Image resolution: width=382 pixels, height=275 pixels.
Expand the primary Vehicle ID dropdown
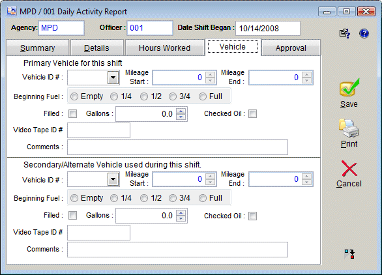point(113,78)
